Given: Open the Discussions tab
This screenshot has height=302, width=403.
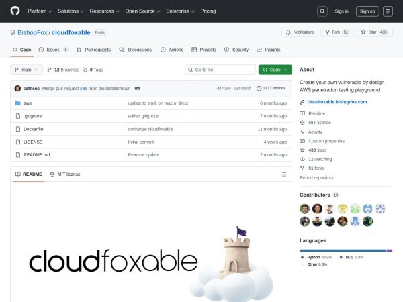Looking at the screenshot, I should point(136,50).
